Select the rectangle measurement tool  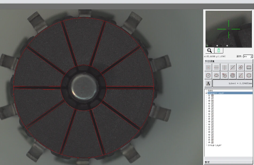(x=249, y=68)
